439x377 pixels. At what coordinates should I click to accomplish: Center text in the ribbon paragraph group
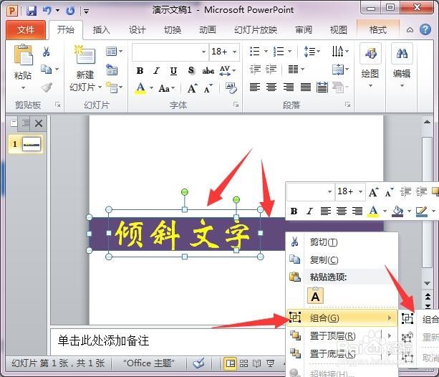coord(271,87)
